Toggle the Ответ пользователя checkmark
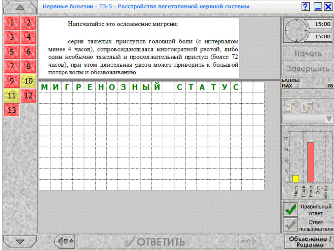The image size is (334, 250). (290, 225)
